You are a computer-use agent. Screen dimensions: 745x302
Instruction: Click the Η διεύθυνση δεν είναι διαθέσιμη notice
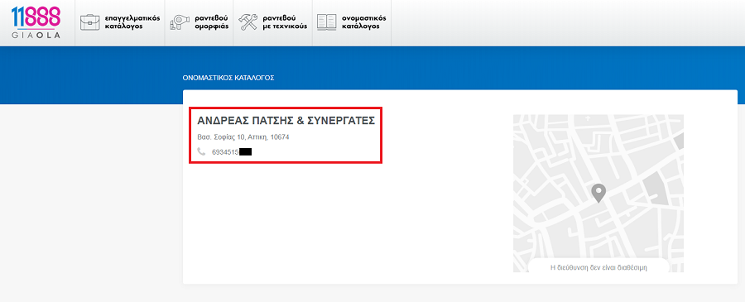coord(598,267)
